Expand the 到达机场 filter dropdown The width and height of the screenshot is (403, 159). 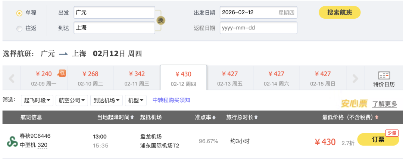[106, 100]
